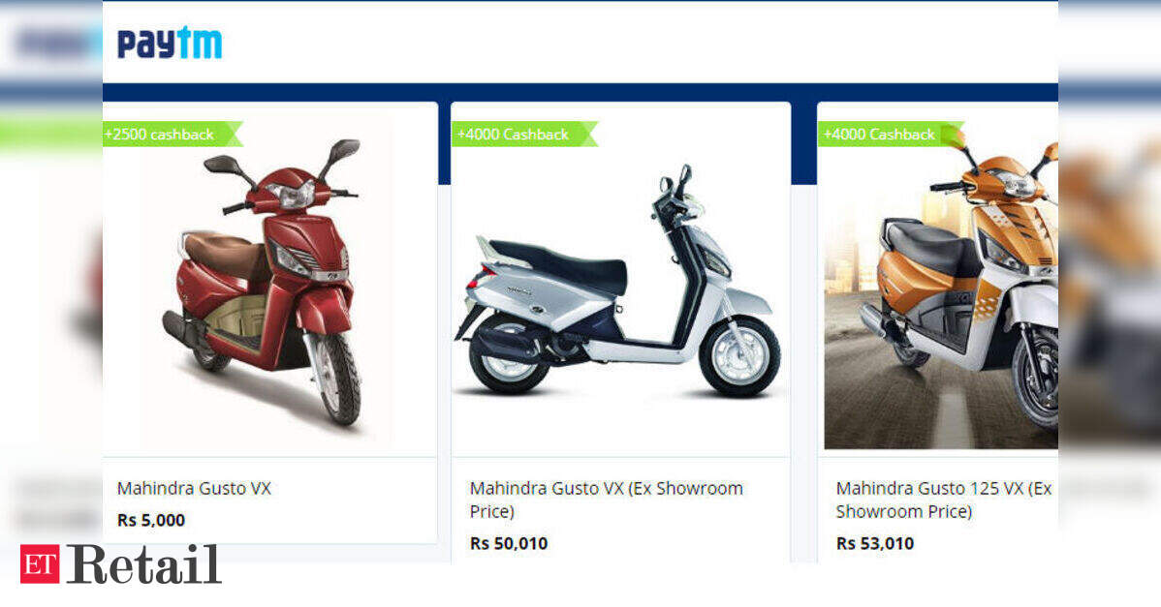This screenshot has height=607, width=1161.
Task: Click the front wheel of the silver scooter
Action: point(739,356)
